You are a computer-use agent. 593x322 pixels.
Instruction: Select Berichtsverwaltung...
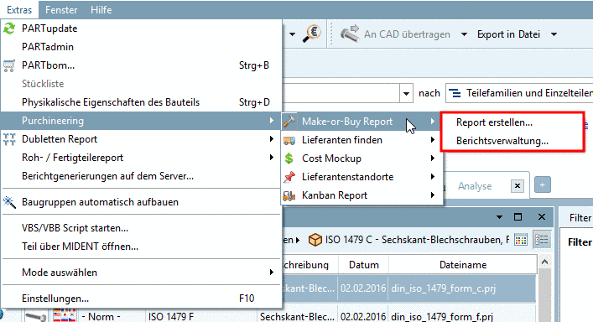point(512,141)
